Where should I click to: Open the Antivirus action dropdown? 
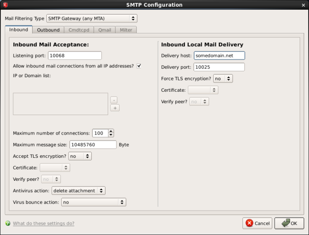78,190
